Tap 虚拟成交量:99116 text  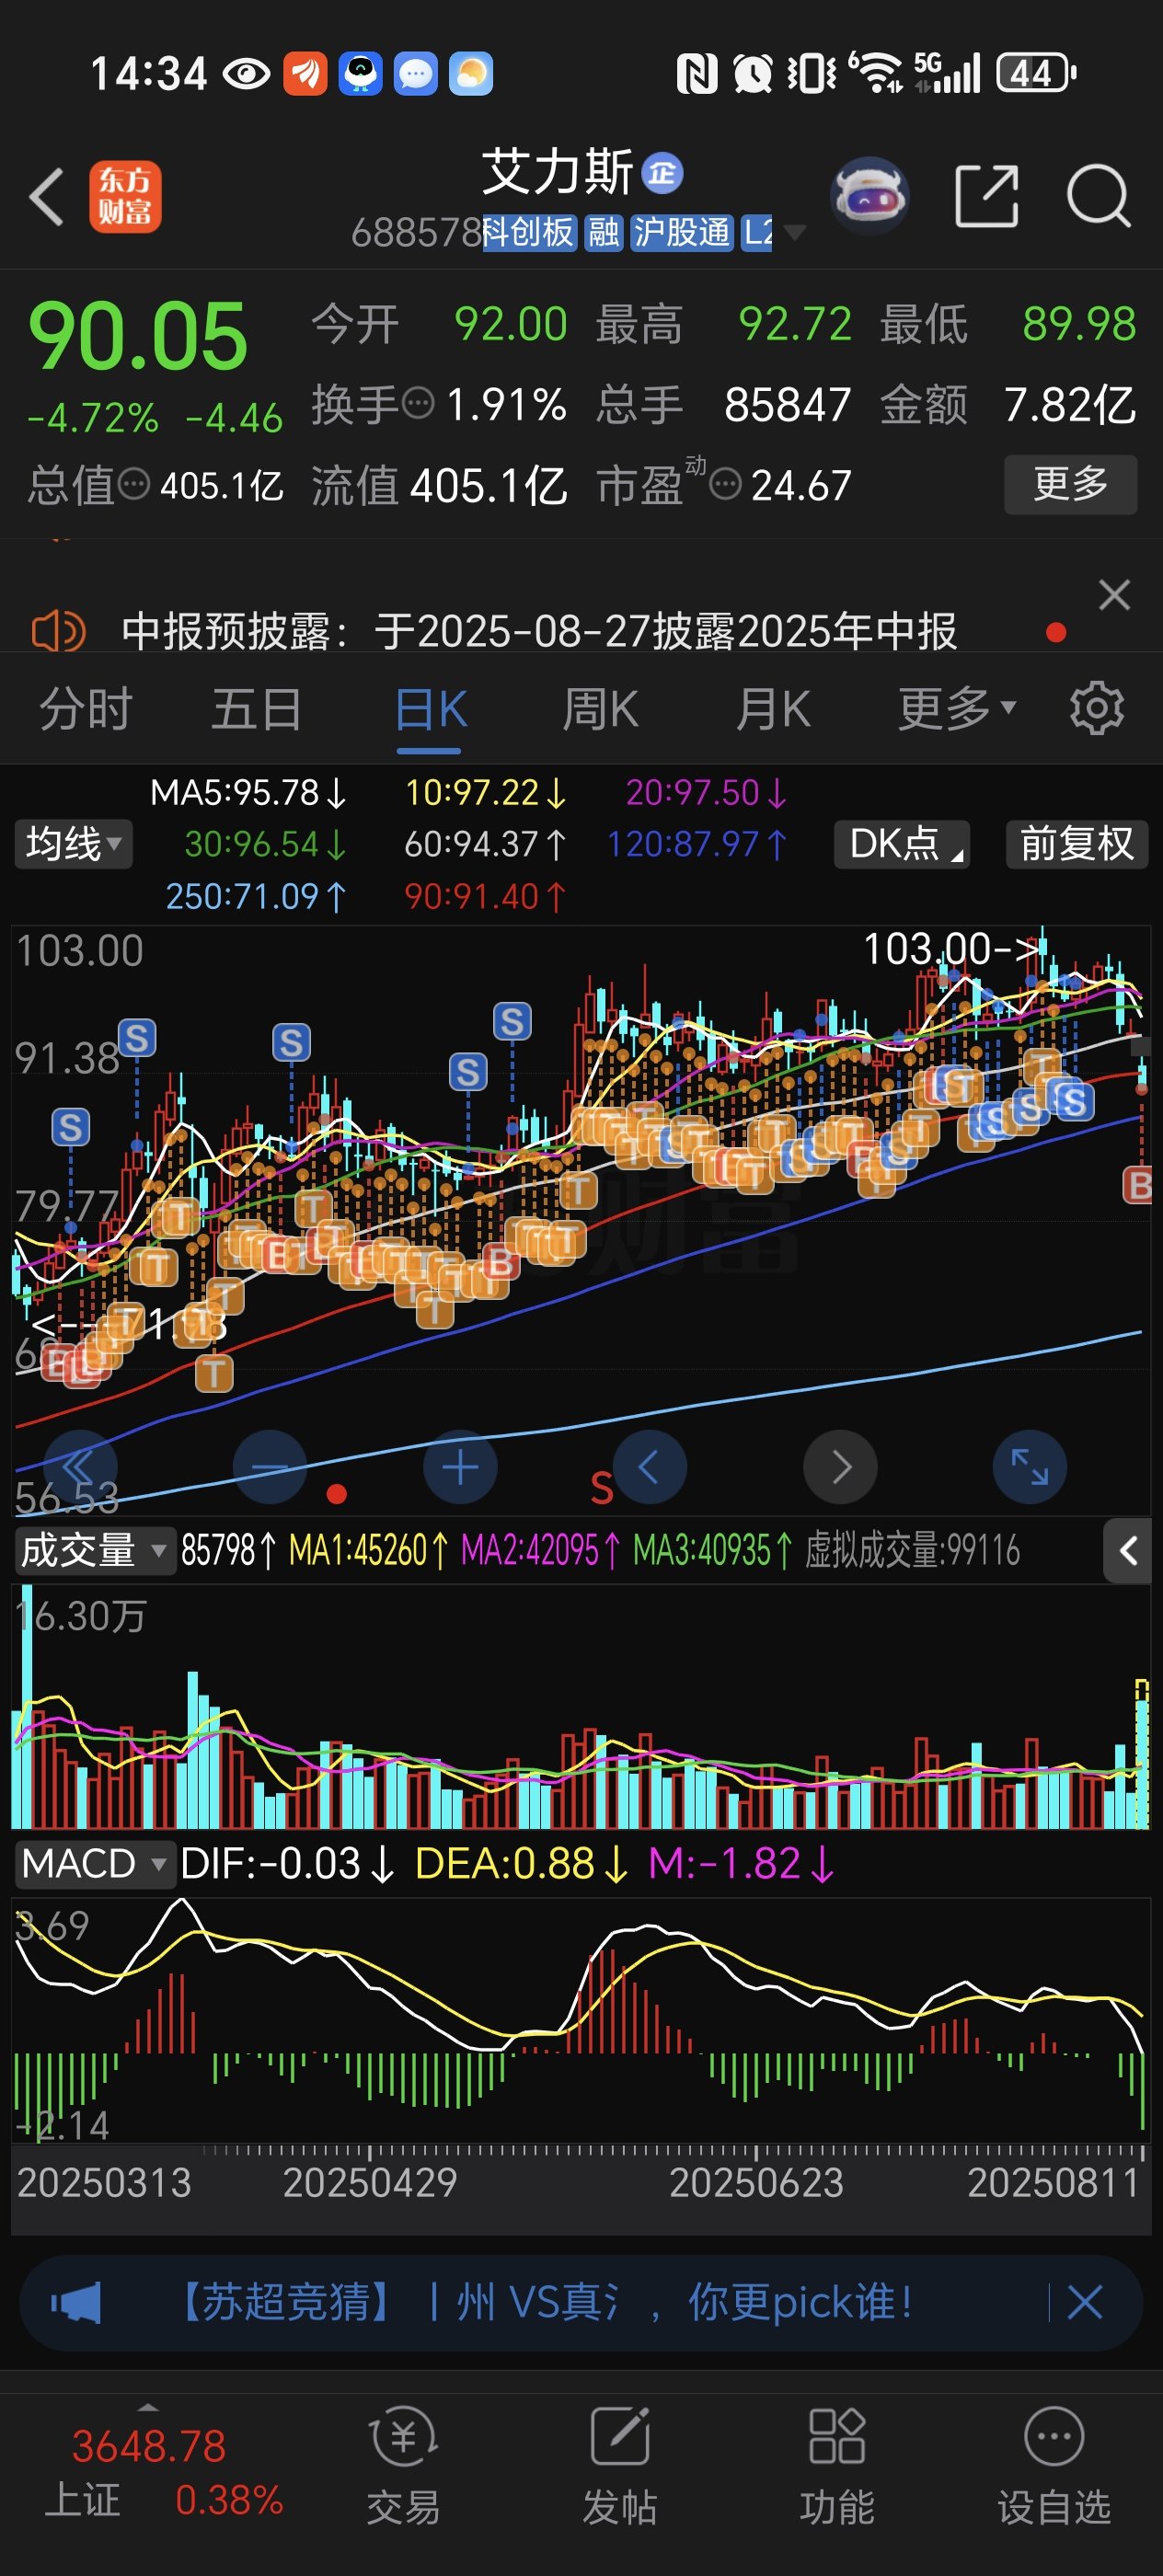(x=912, y=1551)
